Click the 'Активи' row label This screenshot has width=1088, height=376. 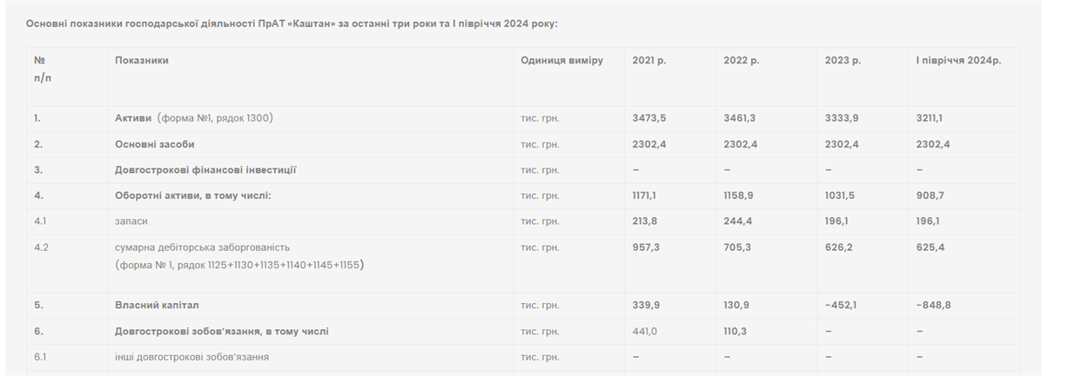tap(134, 118)
